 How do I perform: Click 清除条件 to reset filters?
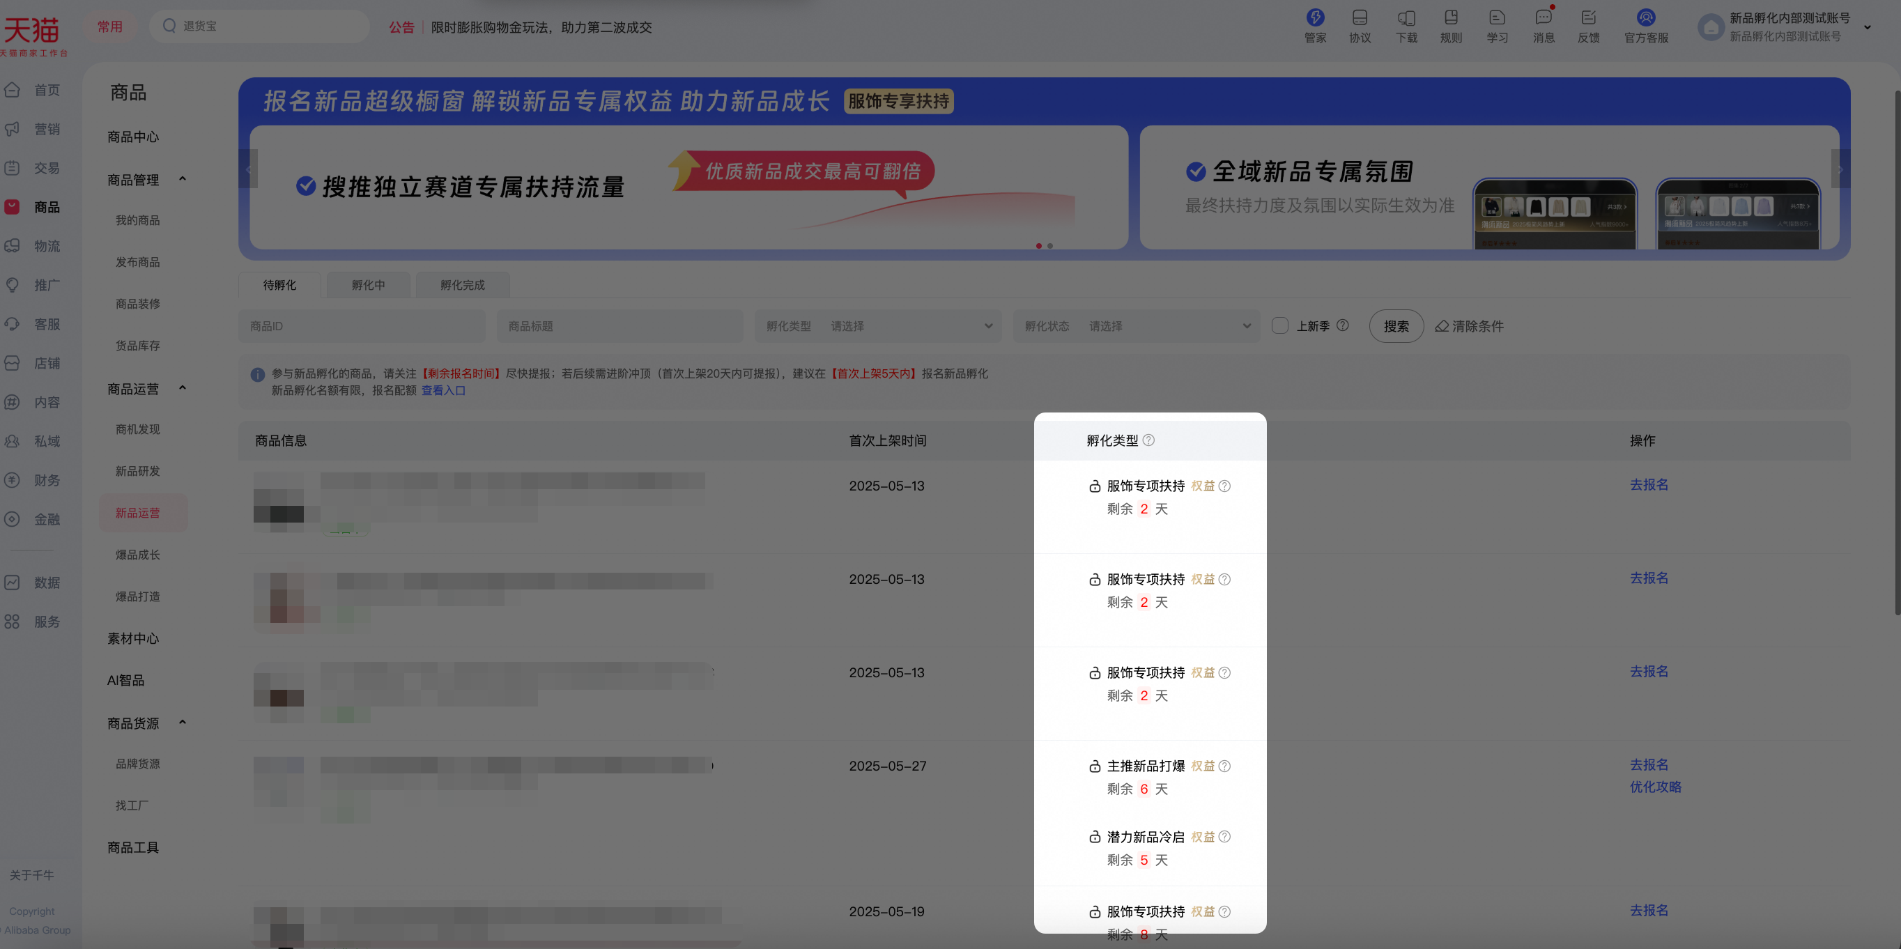(x=1469, y=326)
